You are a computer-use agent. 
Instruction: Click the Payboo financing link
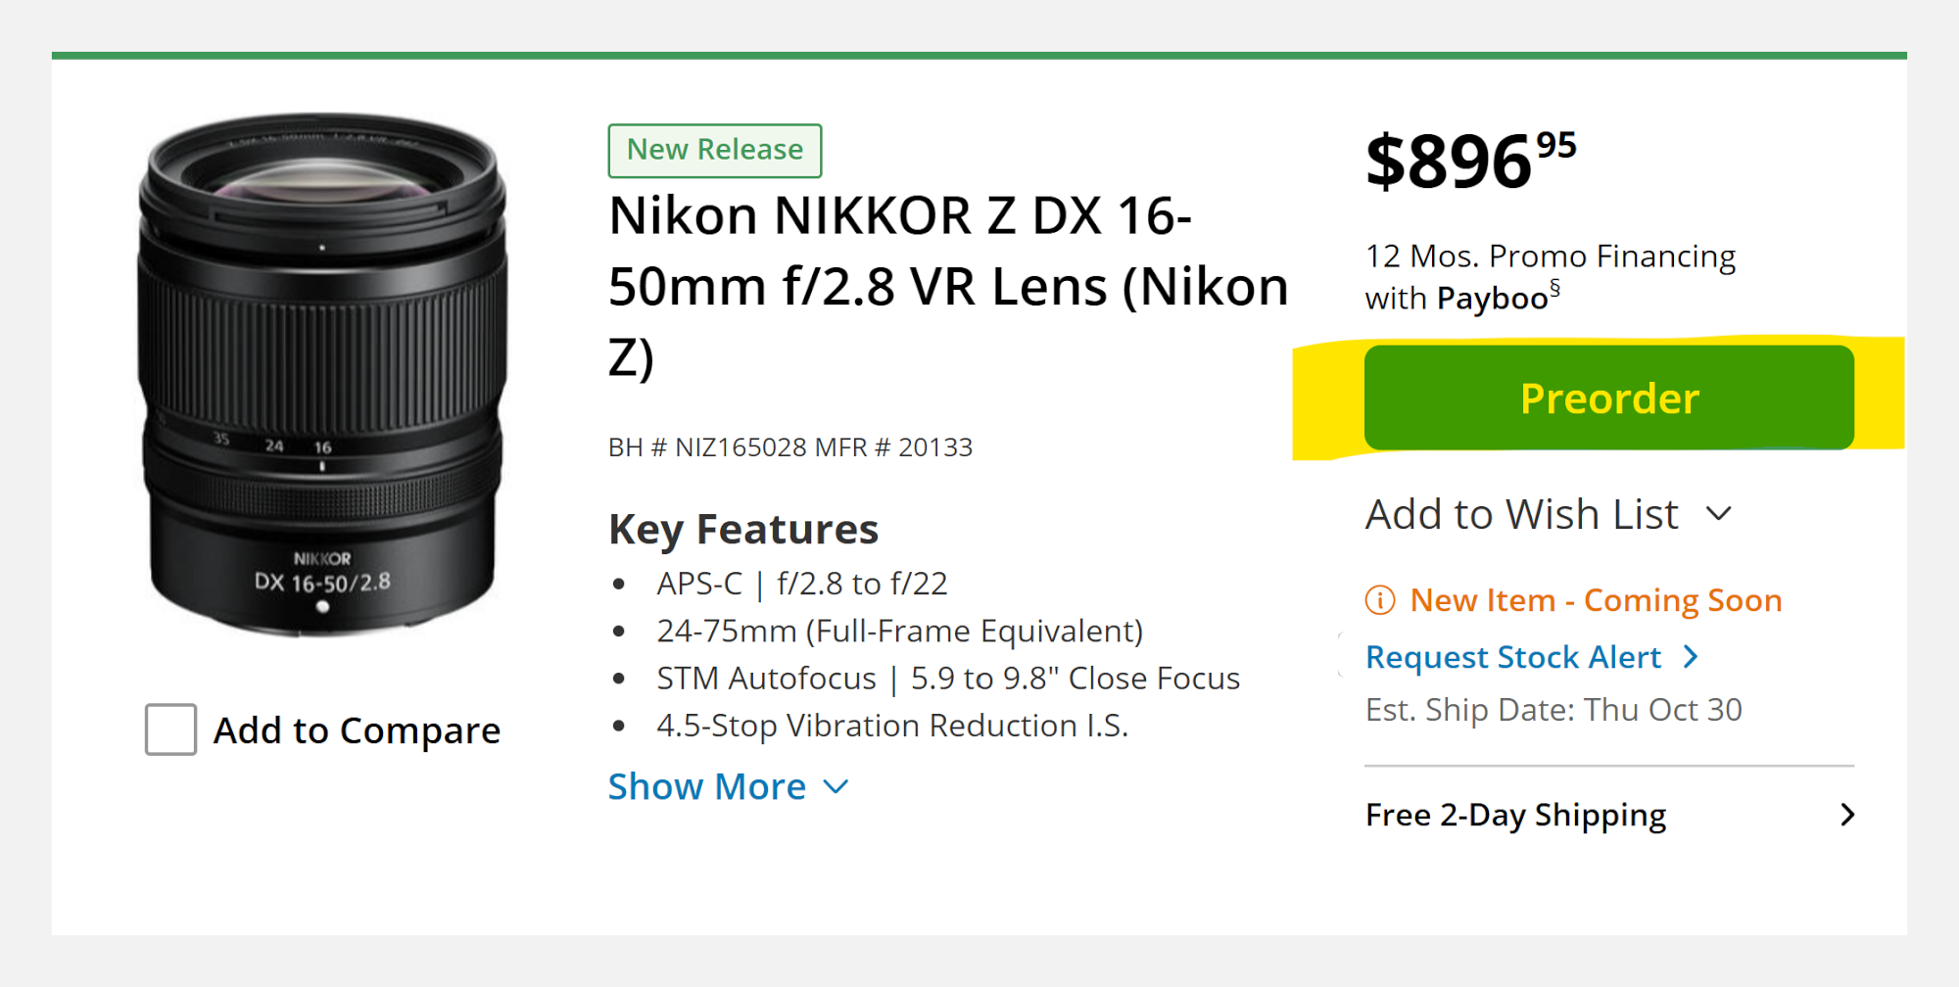(1492, 299)
